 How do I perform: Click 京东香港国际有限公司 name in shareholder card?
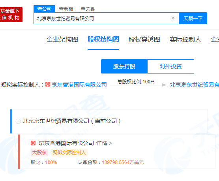66,143
